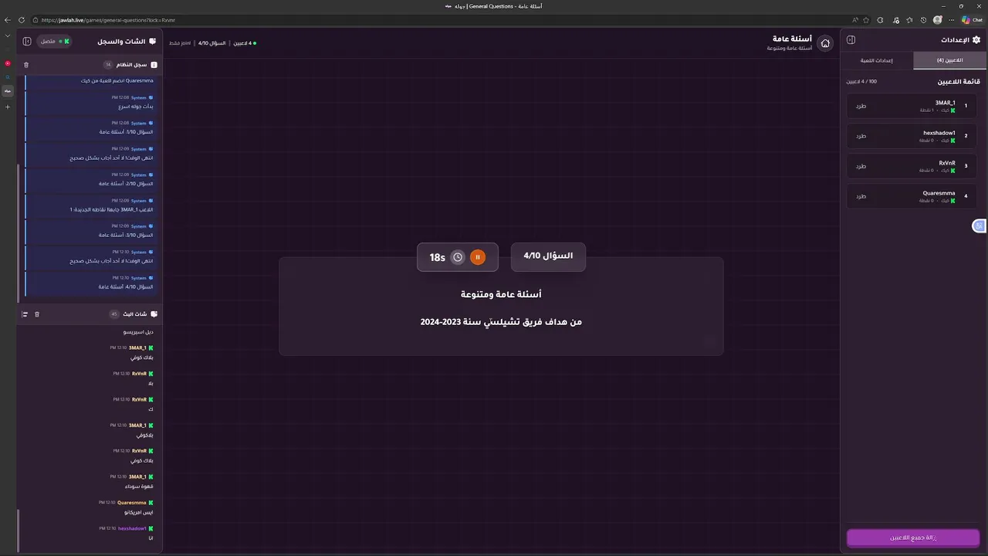Open new tab plus in sidebar
Viewport: 988px width, 556px height.
[x=8, y=107]
